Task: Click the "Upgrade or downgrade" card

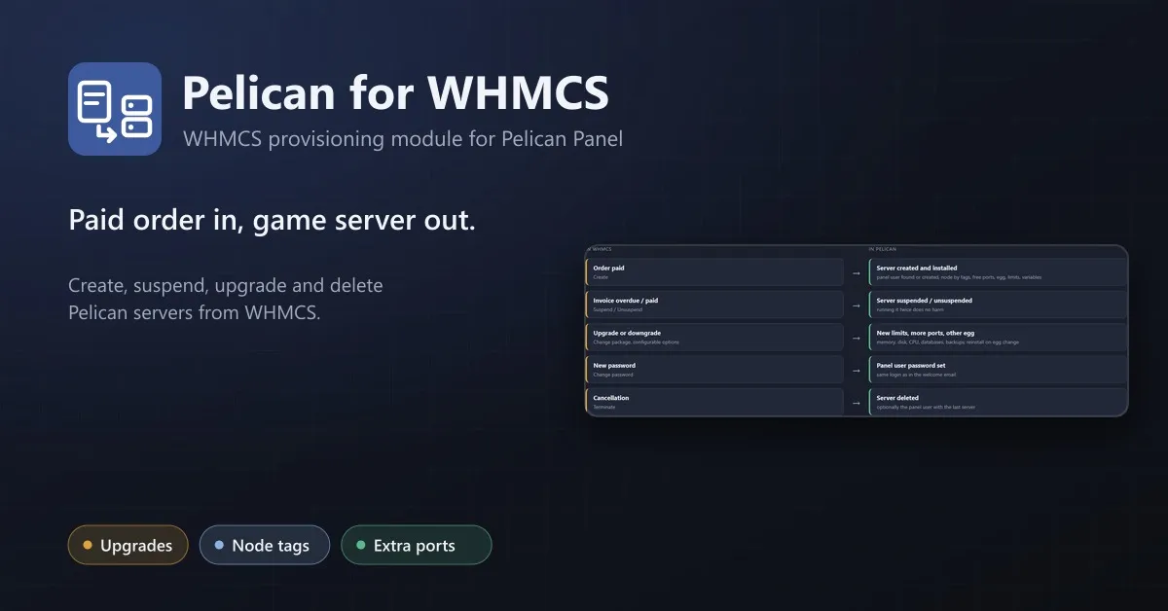Action: (714, 337)
